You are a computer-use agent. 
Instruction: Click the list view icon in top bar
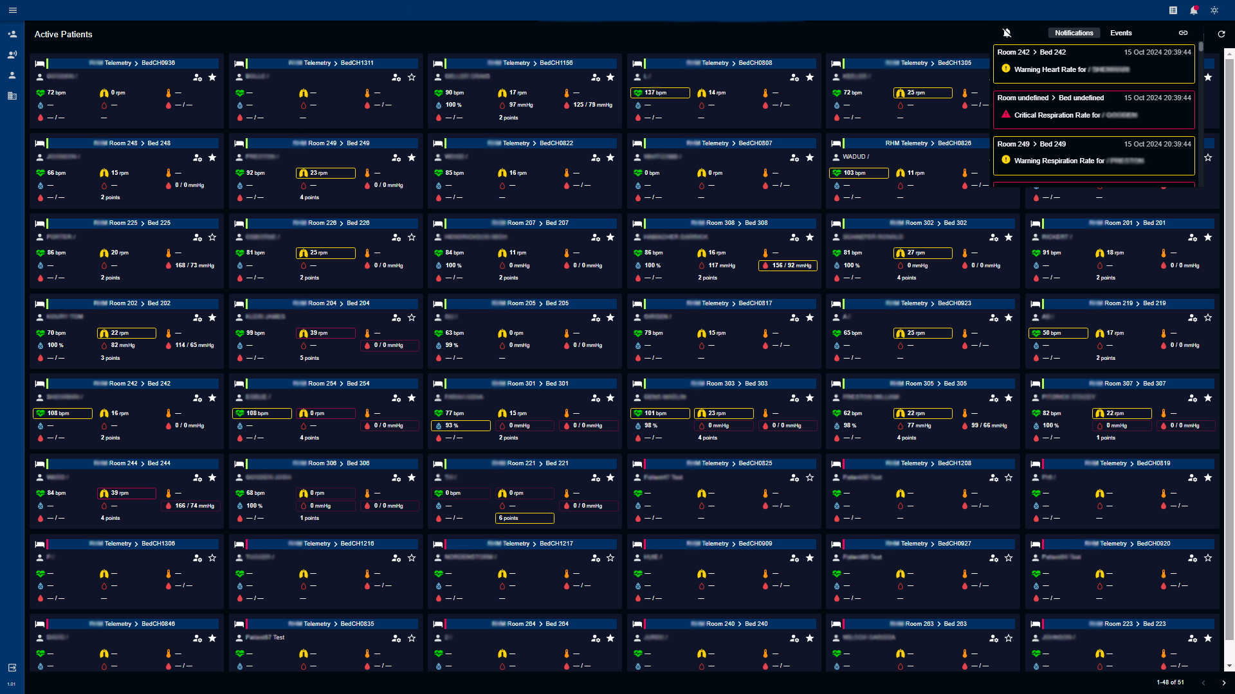click(x=1173, y=10)
